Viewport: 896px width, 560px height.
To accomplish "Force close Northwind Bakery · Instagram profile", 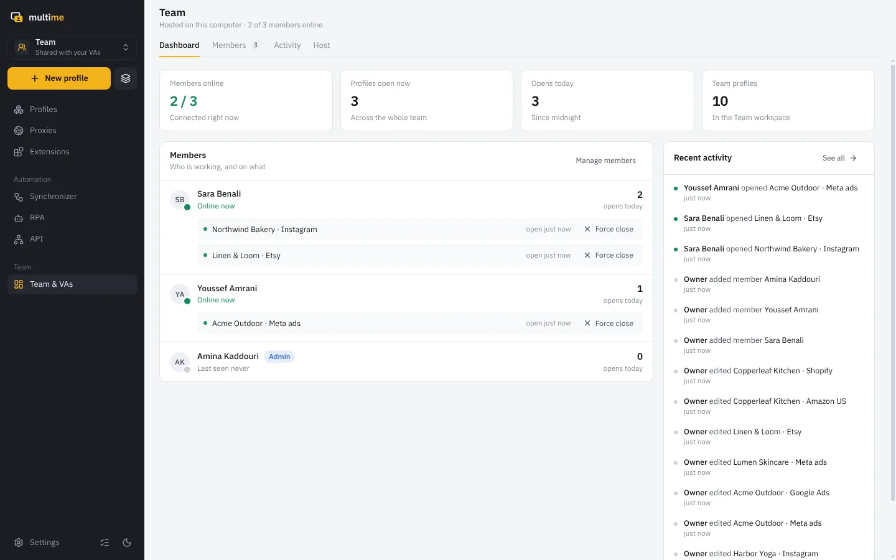I will [609, 229].
